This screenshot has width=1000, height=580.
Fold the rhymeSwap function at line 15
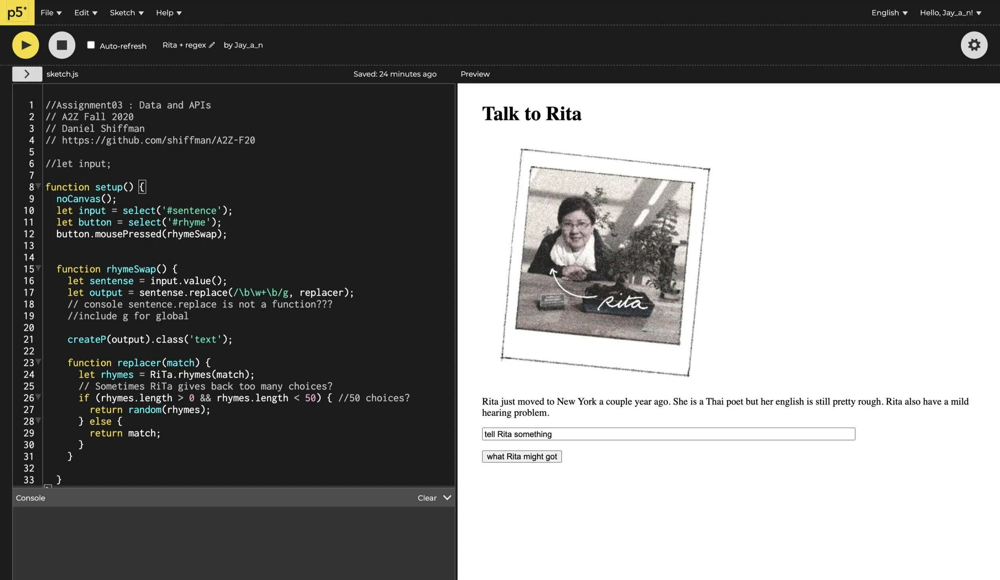38,268
